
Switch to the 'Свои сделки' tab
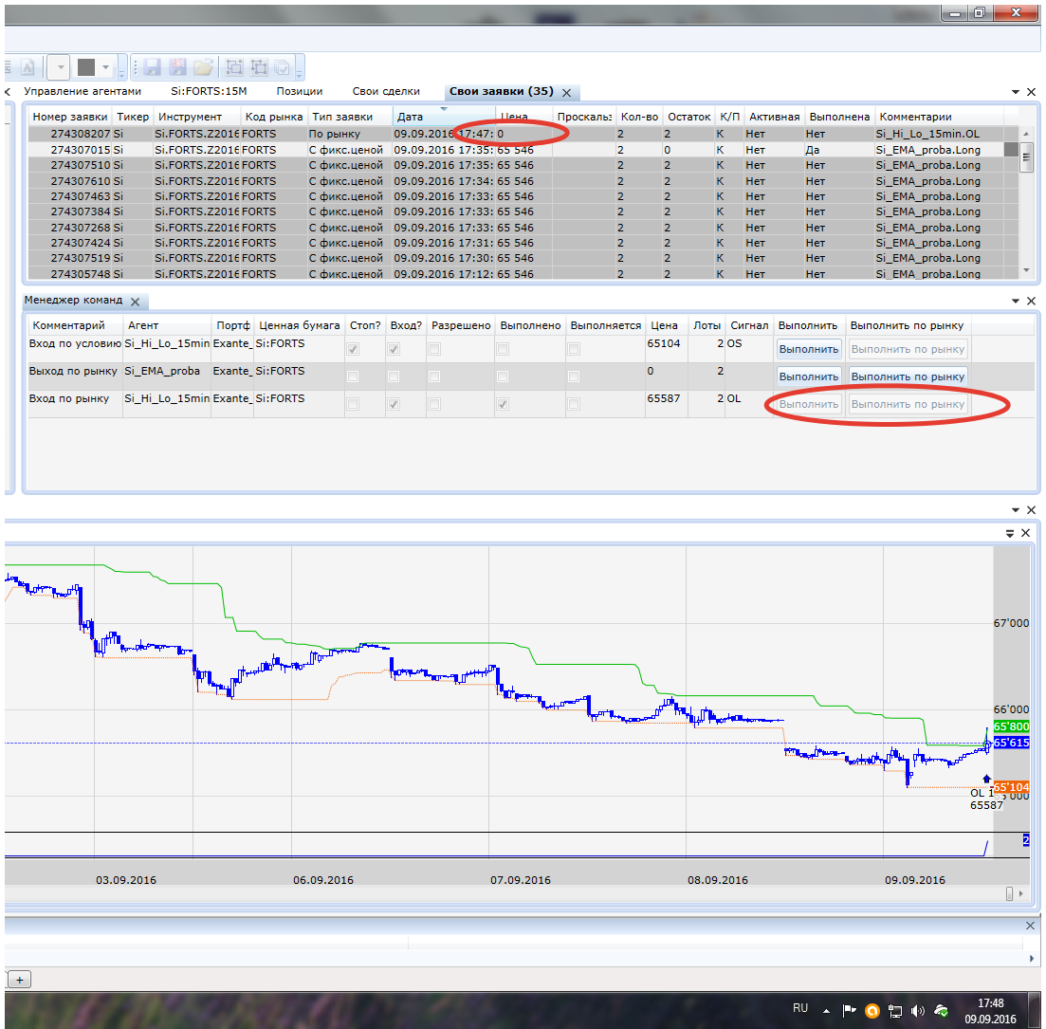[386, 91]
